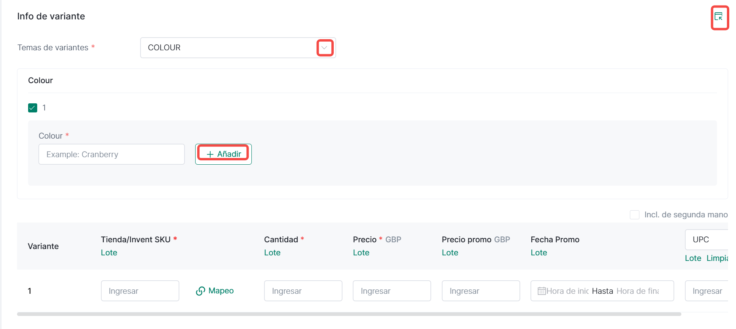Open calendar icon in Fecha Promo field

click(x=542, y=291)
